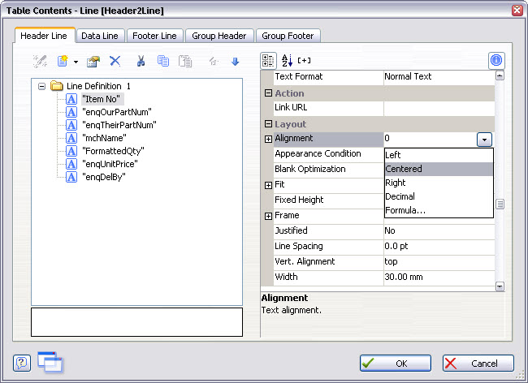Click the A icon beside "enqUnitPrice"
The width and height of the screenshot is (528, 383).
(71, 164)
